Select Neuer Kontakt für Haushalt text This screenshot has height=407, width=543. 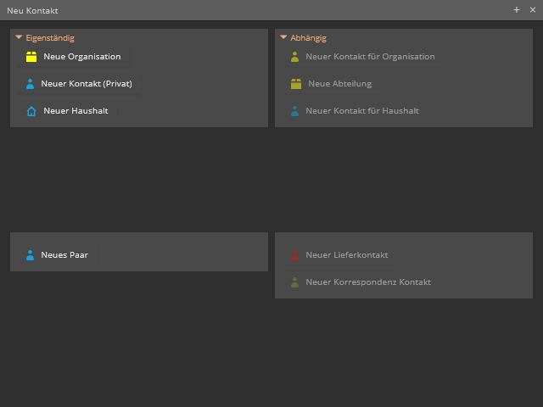pos(362,111)
